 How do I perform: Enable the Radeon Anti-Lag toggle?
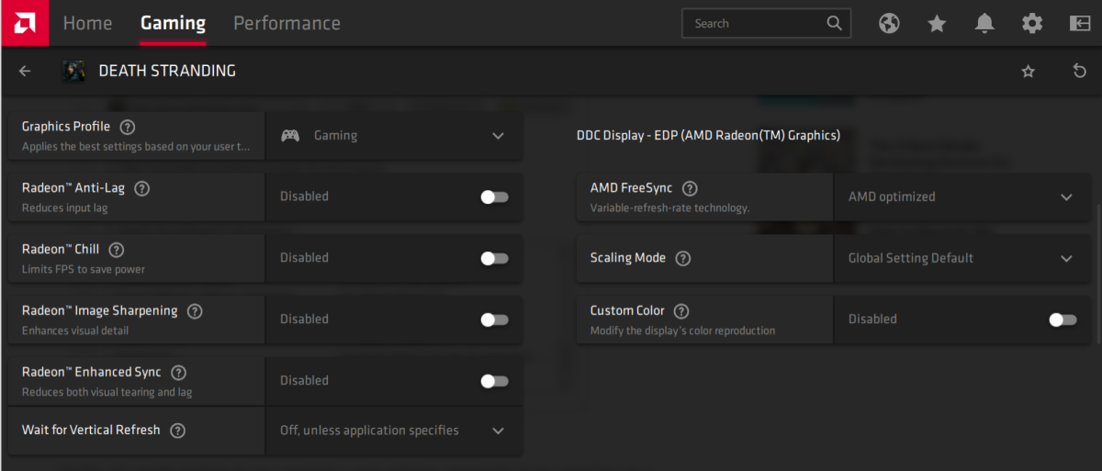494,196
